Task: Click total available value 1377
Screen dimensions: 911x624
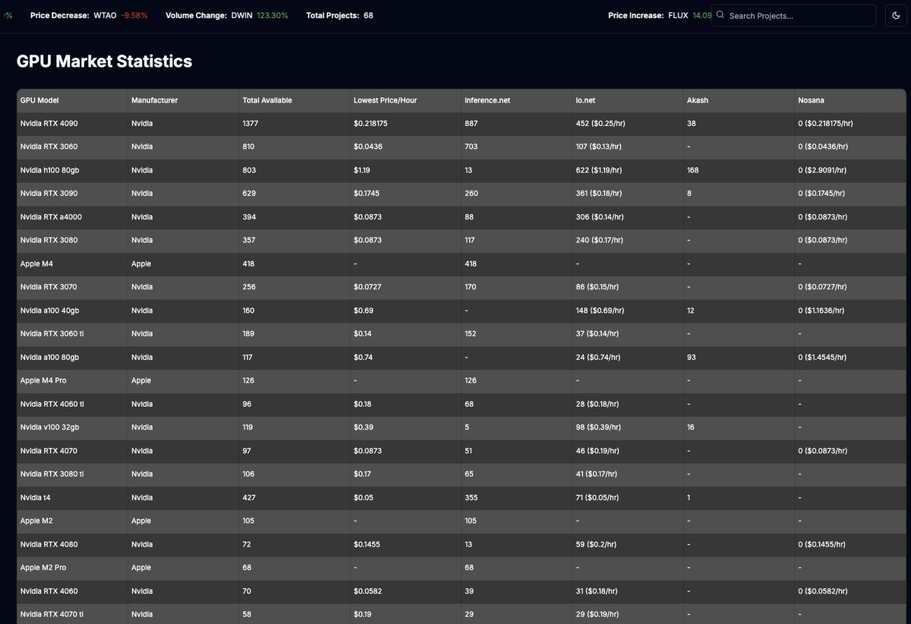Action: click(251, 124)
